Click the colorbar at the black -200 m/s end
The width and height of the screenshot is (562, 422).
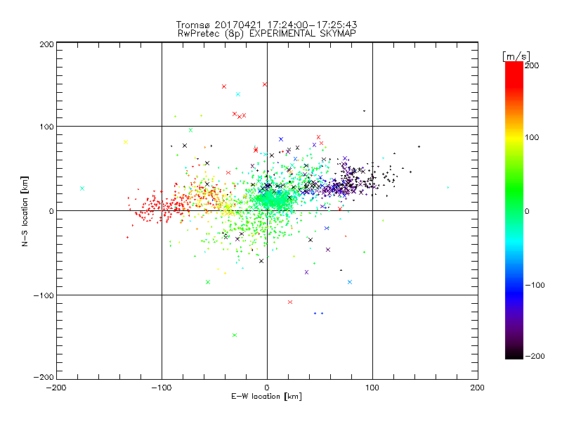click(514, 357)
